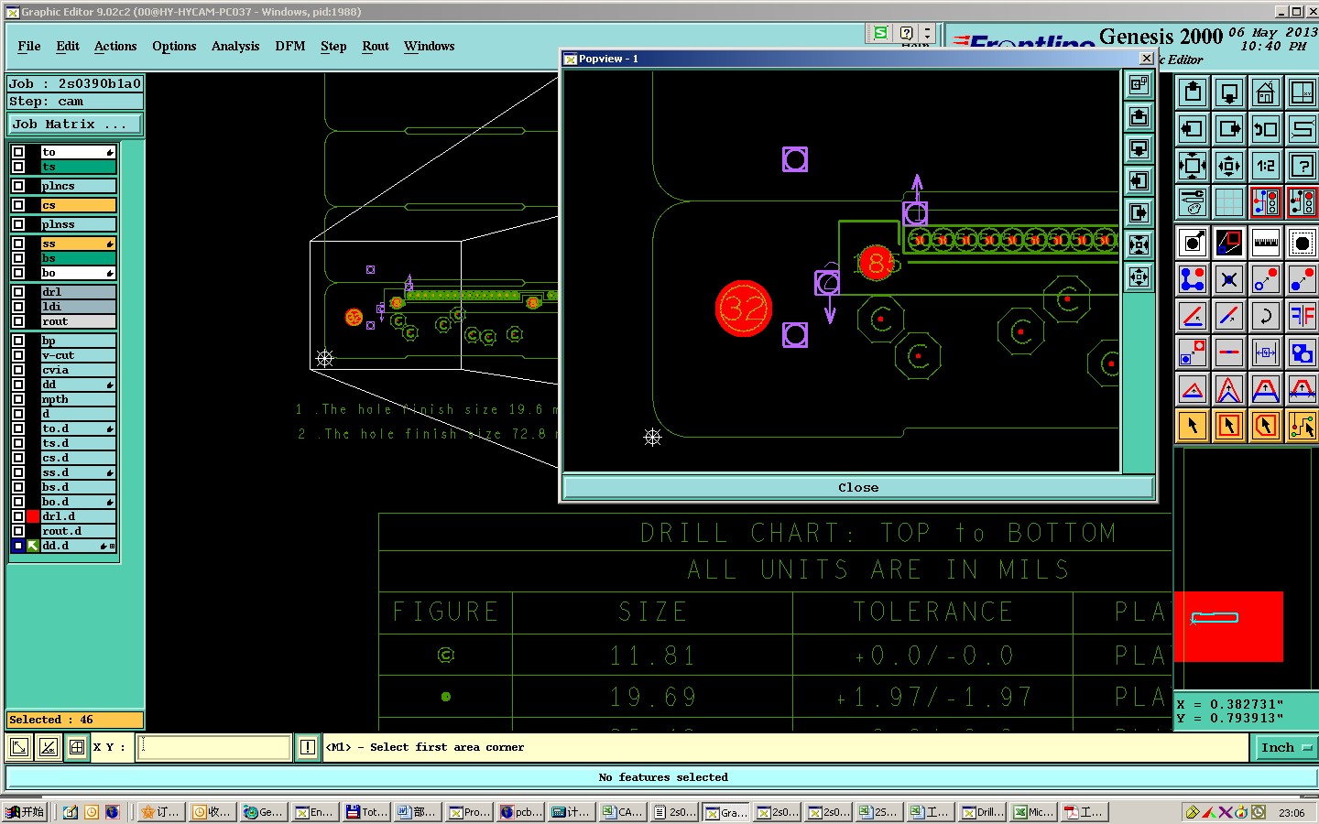Click the bo.d layer name
This screenshot has height=824, width=1319.
78,502
